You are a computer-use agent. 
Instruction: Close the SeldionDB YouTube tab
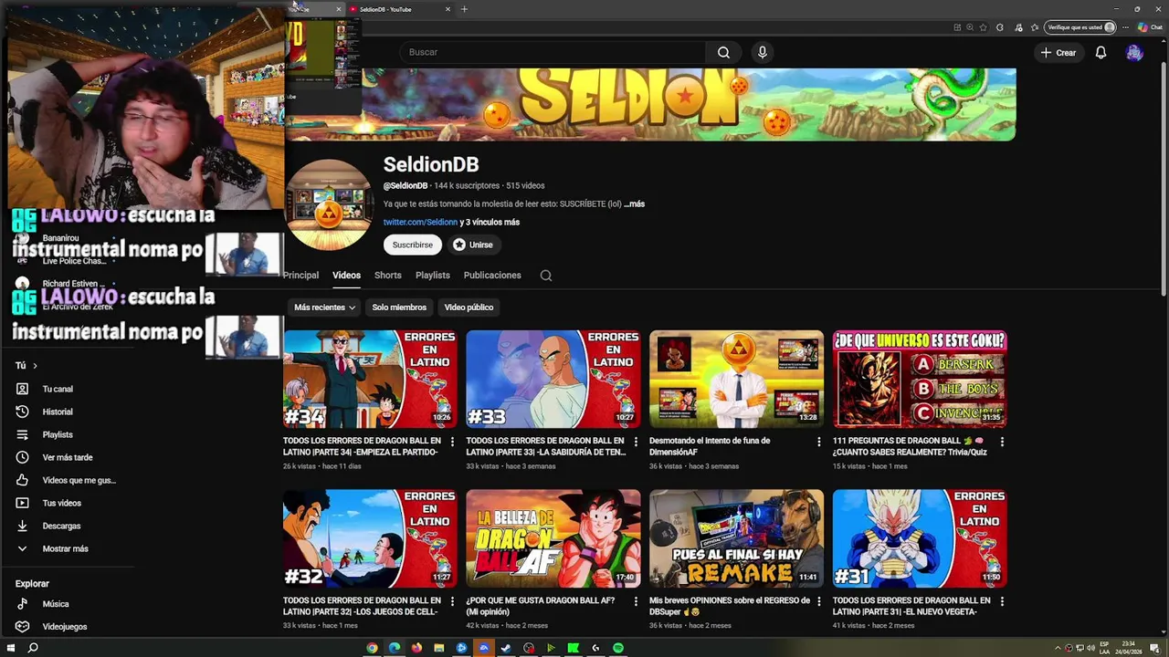point(448,9)
